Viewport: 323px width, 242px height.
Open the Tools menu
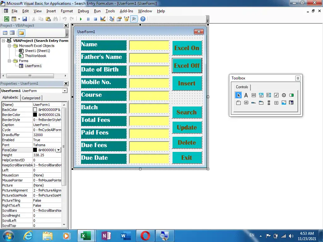(110, 11)
